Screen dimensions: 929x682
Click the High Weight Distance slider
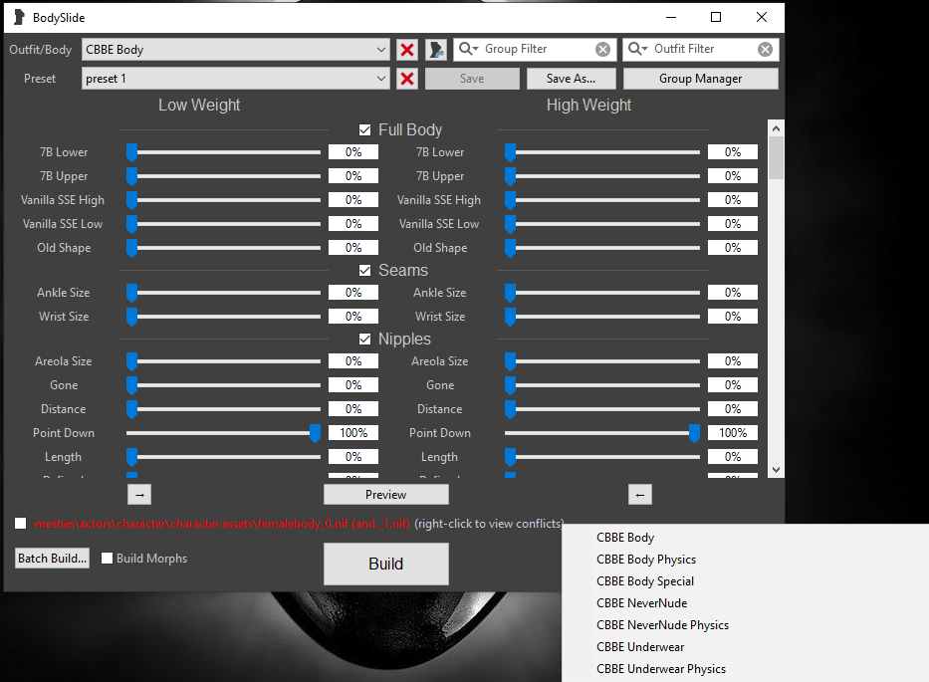click(602, 409)
